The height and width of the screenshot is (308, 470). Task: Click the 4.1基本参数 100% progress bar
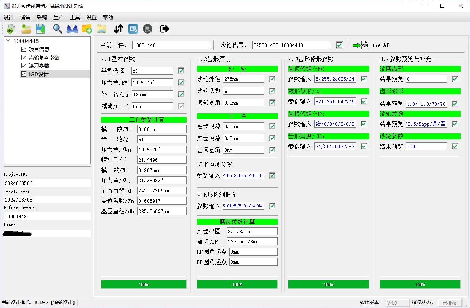coord(144,284)
